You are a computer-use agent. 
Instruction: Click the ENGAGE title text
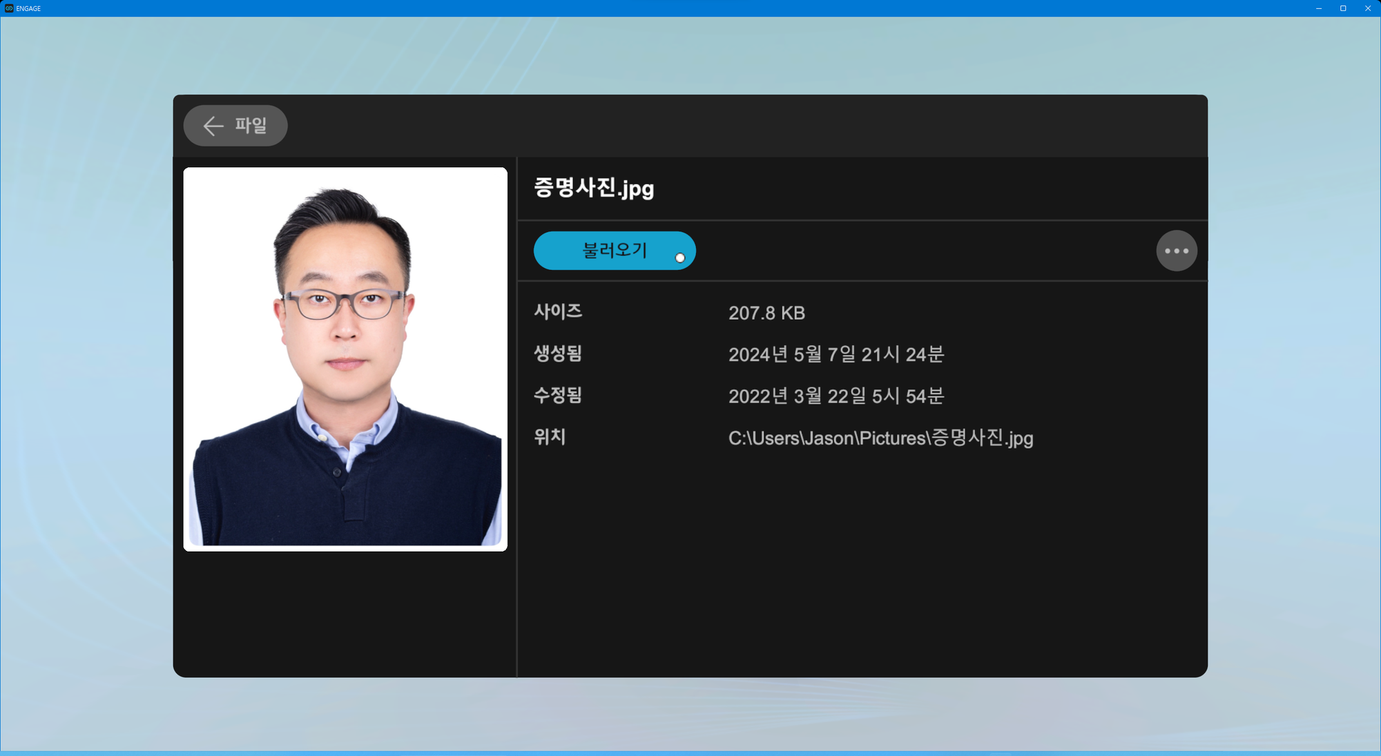pyautogui.click(x=28, y=8)
